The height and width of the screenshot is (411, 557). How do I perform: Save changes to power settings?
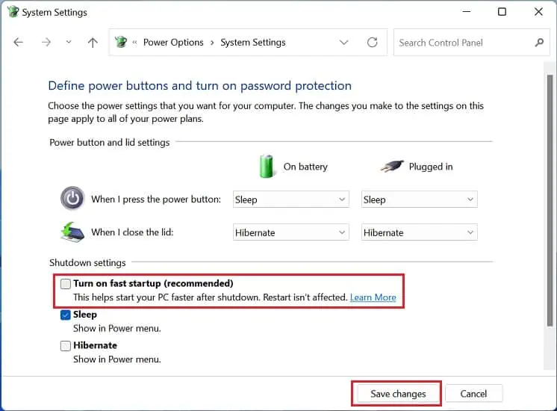point(398,394)
